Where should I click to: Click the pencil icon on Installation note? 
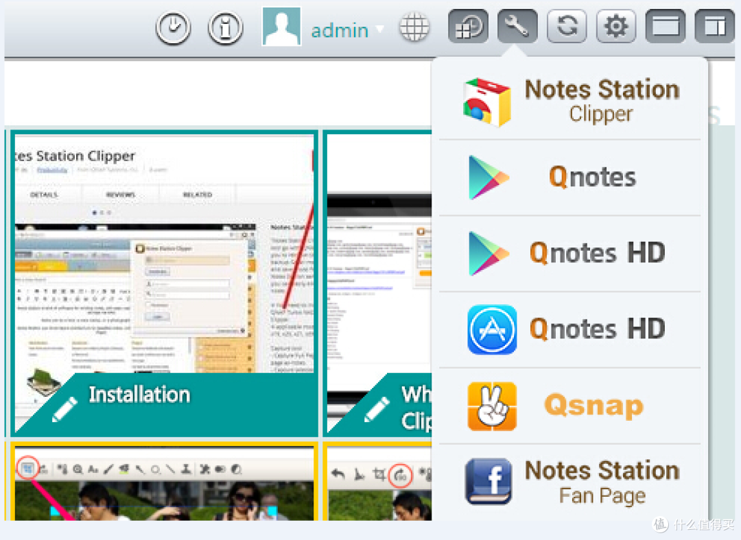[64, 409]
